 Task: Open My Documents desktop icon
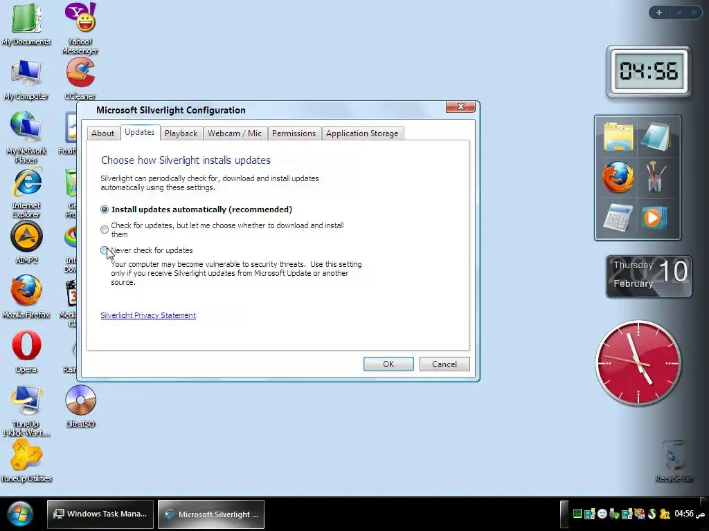pos(26,24)
